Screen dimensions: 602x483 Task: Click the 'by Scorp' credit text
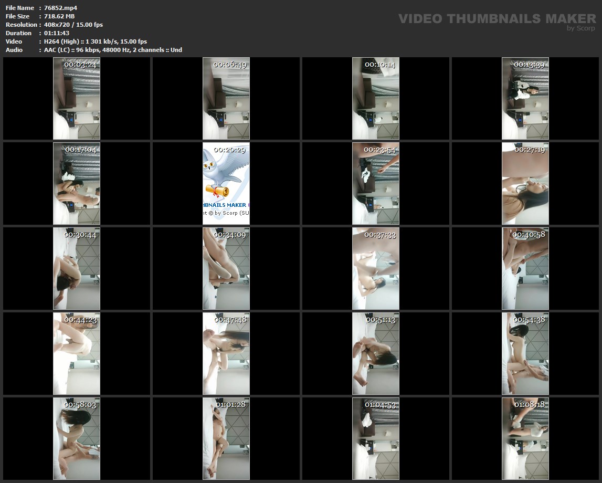click(580, 28)
